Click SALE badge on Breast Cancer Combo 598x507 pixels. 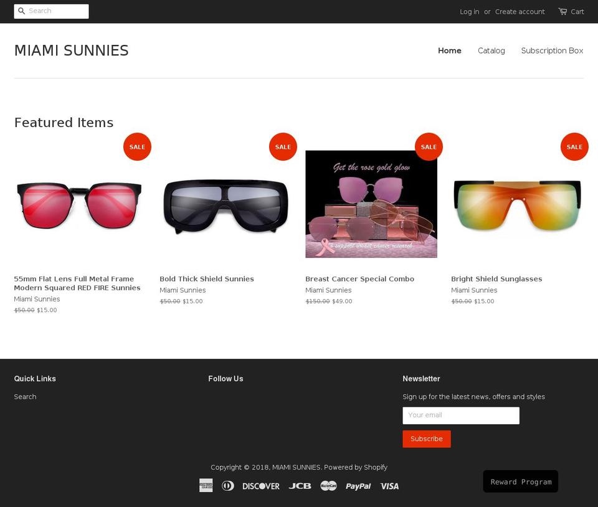click(x=429, y=147)
